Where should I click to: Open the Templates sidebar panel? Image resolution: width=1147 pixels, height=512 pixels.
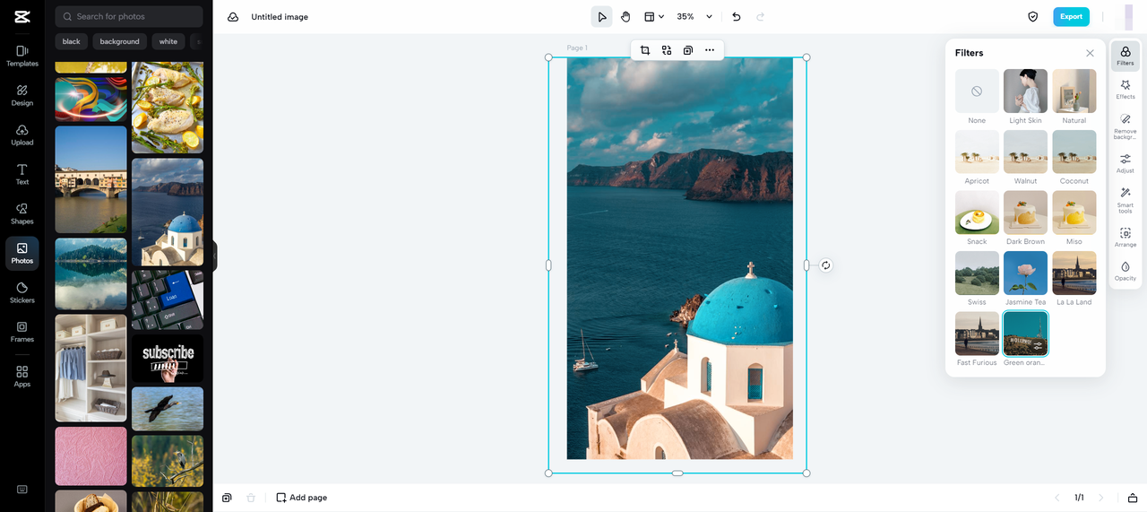22,56
